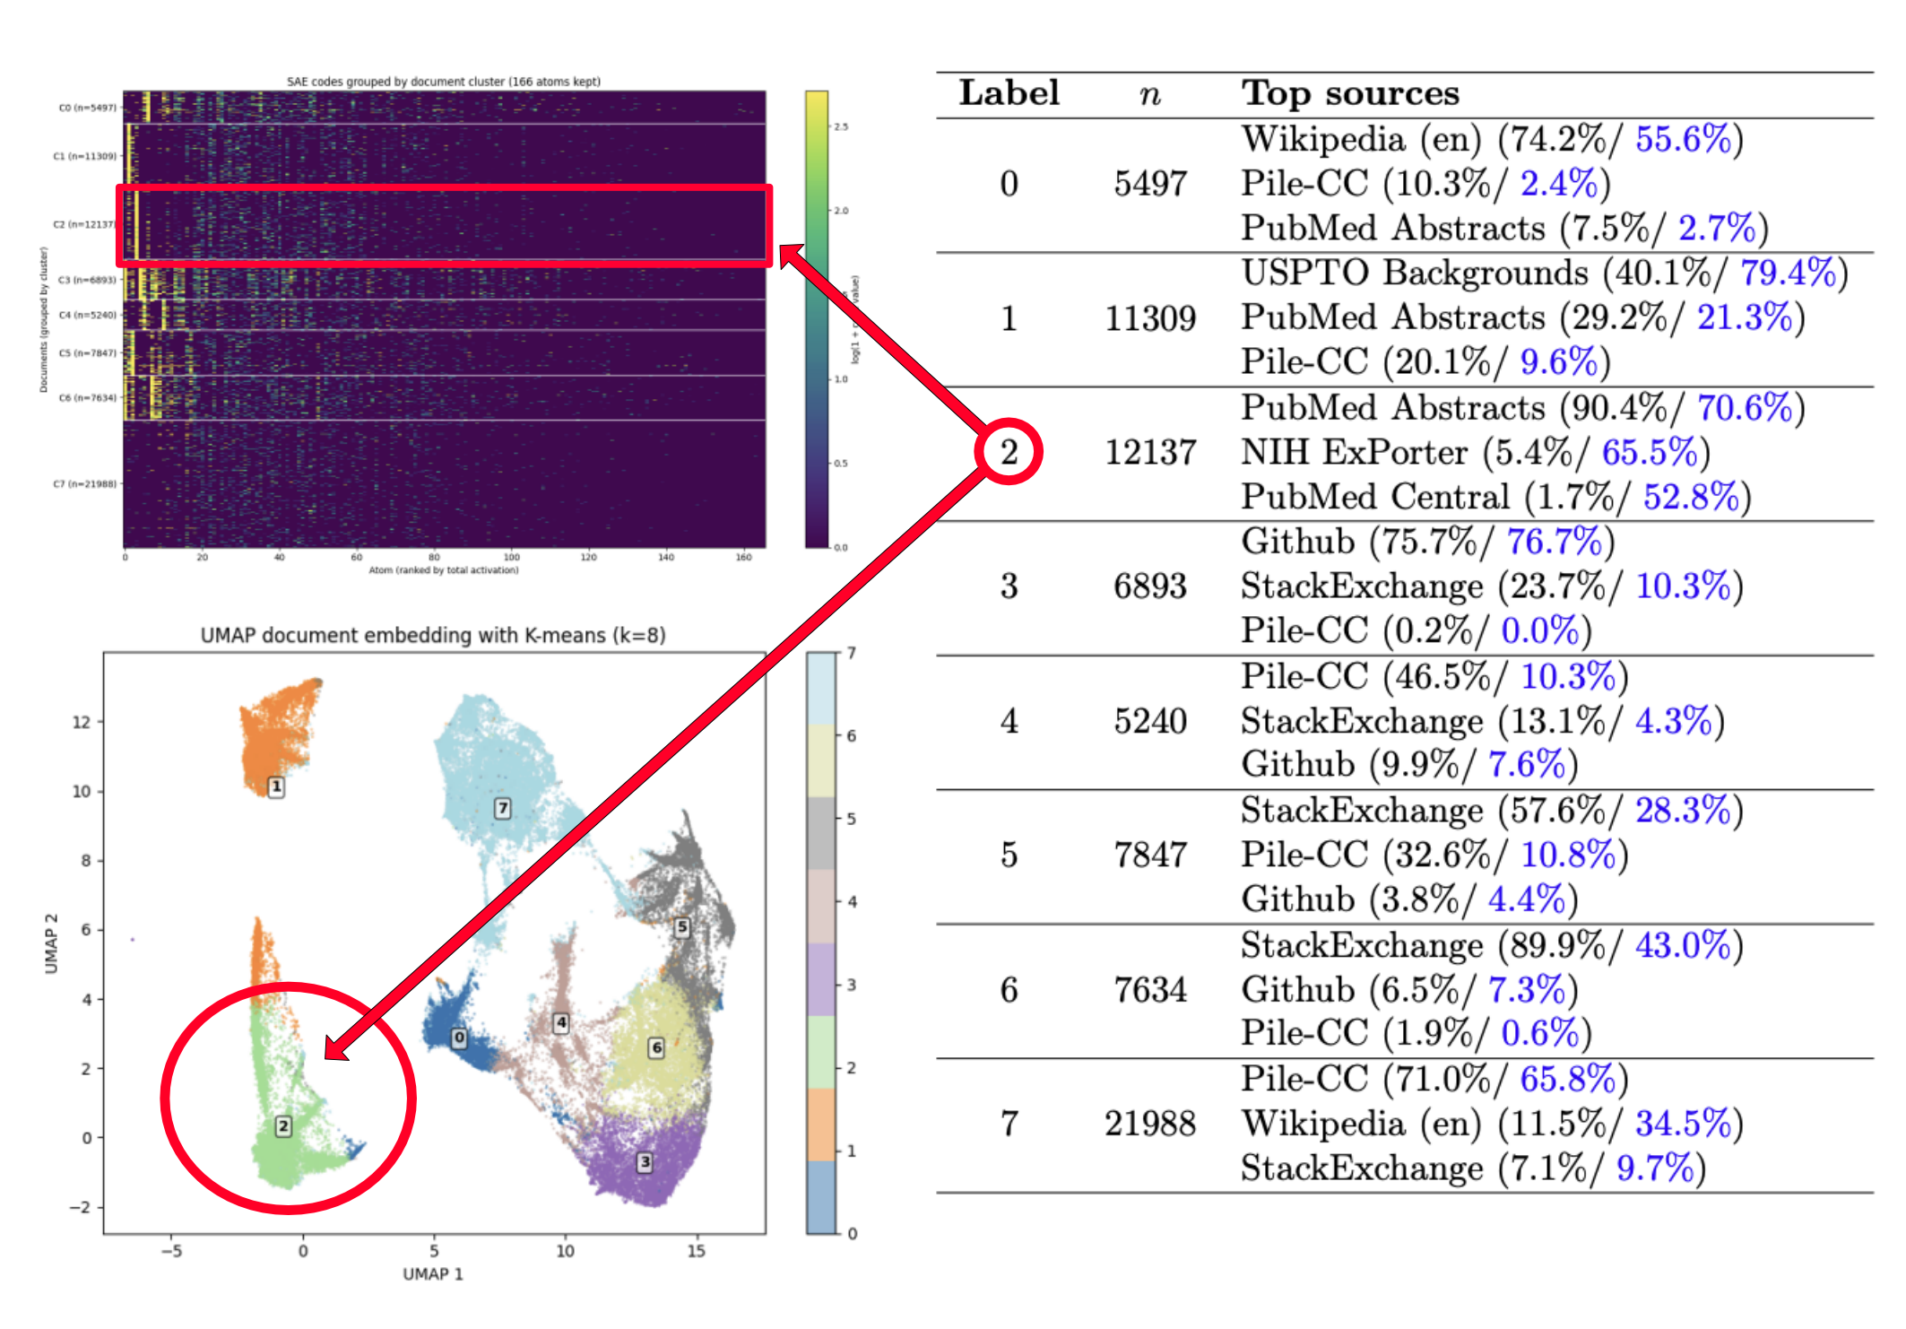Click the 'Top sources' table column header
1906x1329 pixels.
tap(1350, 94)
